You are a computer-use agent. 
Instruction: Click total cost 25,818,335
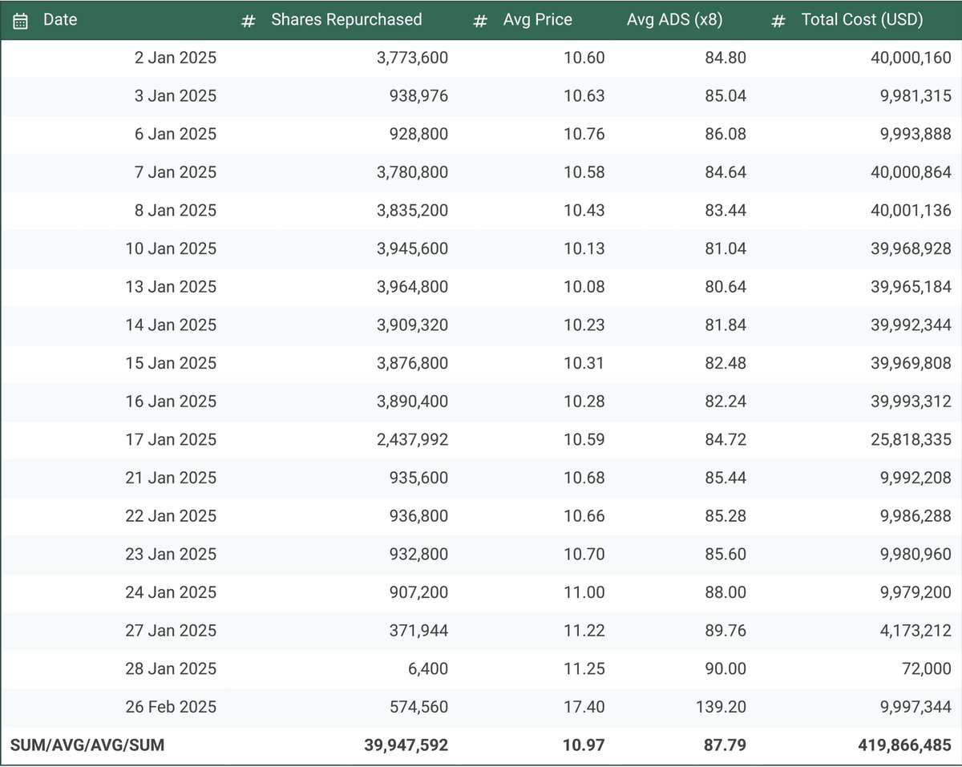coord(911,440)
